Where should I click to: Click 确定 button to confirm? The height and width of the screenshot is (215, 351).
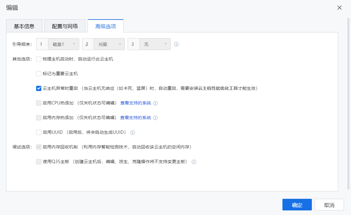pos(297,205)
